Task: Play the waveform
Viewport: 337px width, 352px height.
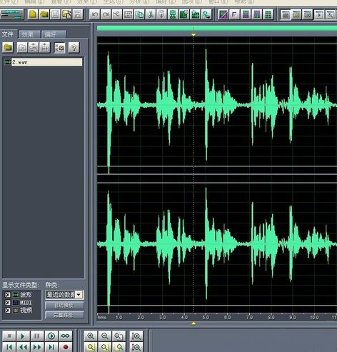Action: [23, 336]
